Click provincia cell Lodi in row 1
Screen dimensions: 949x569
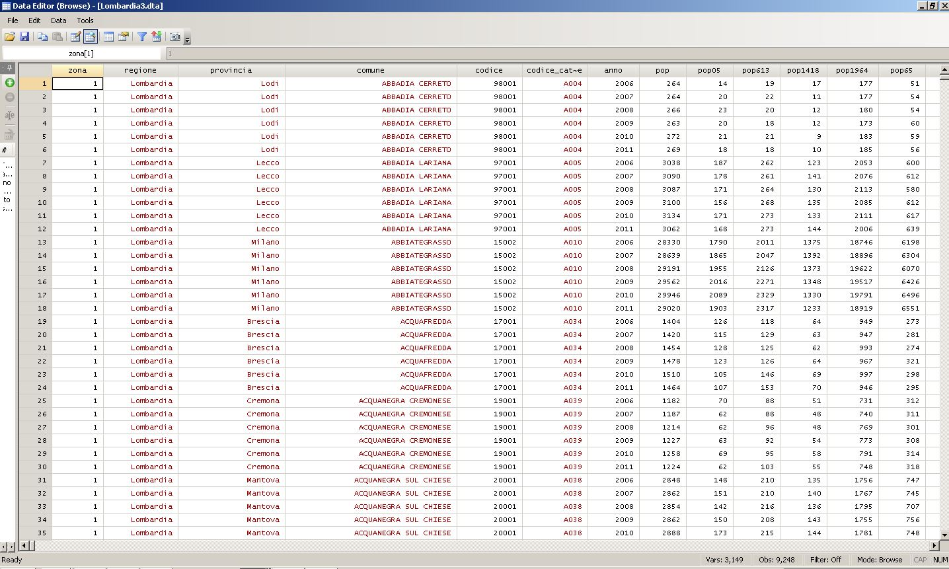point(231,83)
